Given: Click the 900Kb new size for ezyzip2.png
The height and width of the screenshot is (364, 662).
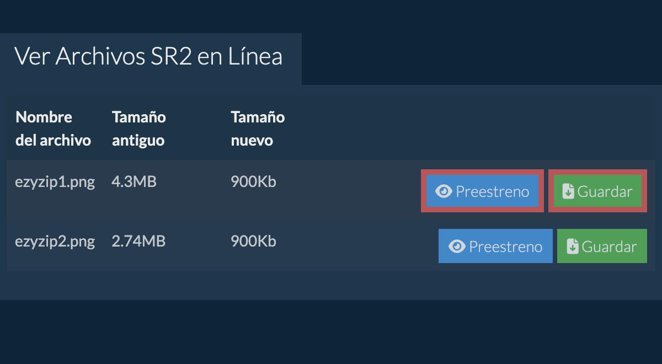Looking at the screenshot, I should coord(253,242).
